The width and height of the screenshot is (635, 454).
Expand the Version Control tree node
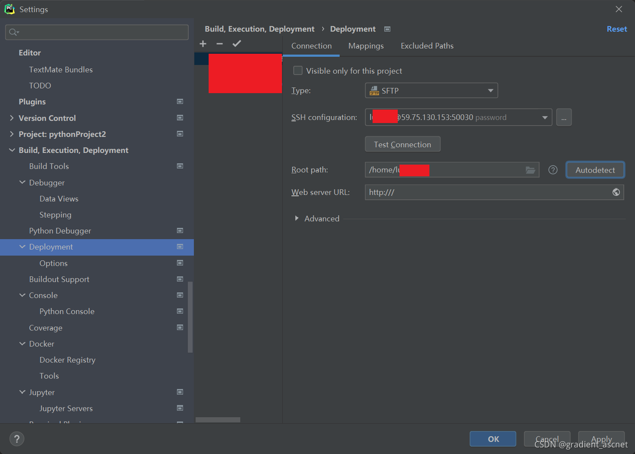point(12,118)
